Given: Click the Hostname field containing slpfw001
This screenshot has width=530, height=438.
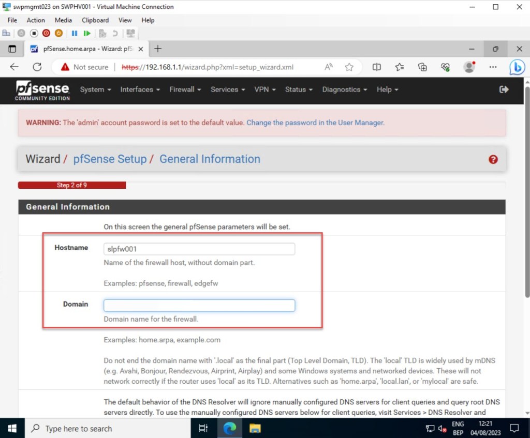Looking at the screenshot, I should click(199, 249).
